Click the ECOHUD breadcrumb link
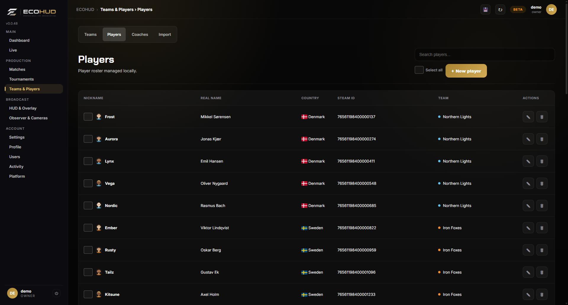 click(x=85, y=9)
